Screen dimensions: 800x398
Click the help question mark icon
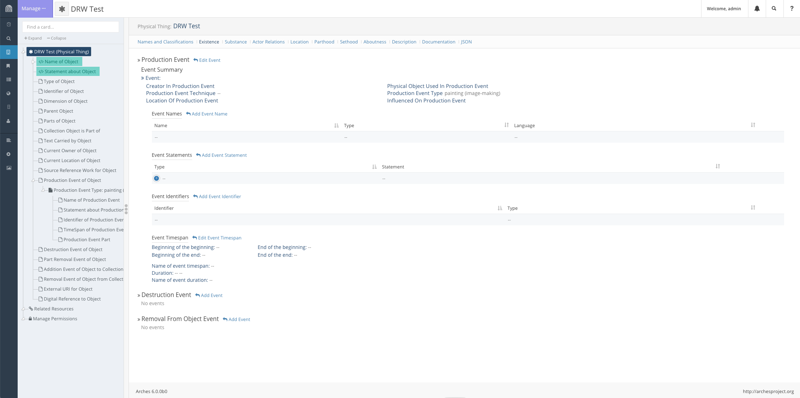tap(792, 8)
